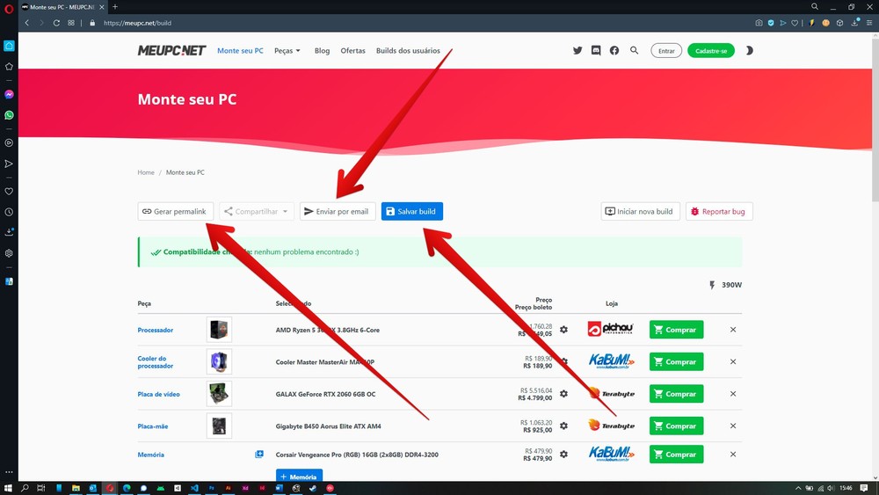This screenshot has height=495, width=879.
Task: Open the Compartilhar dropdown
Action: click(x=256, y=211)
